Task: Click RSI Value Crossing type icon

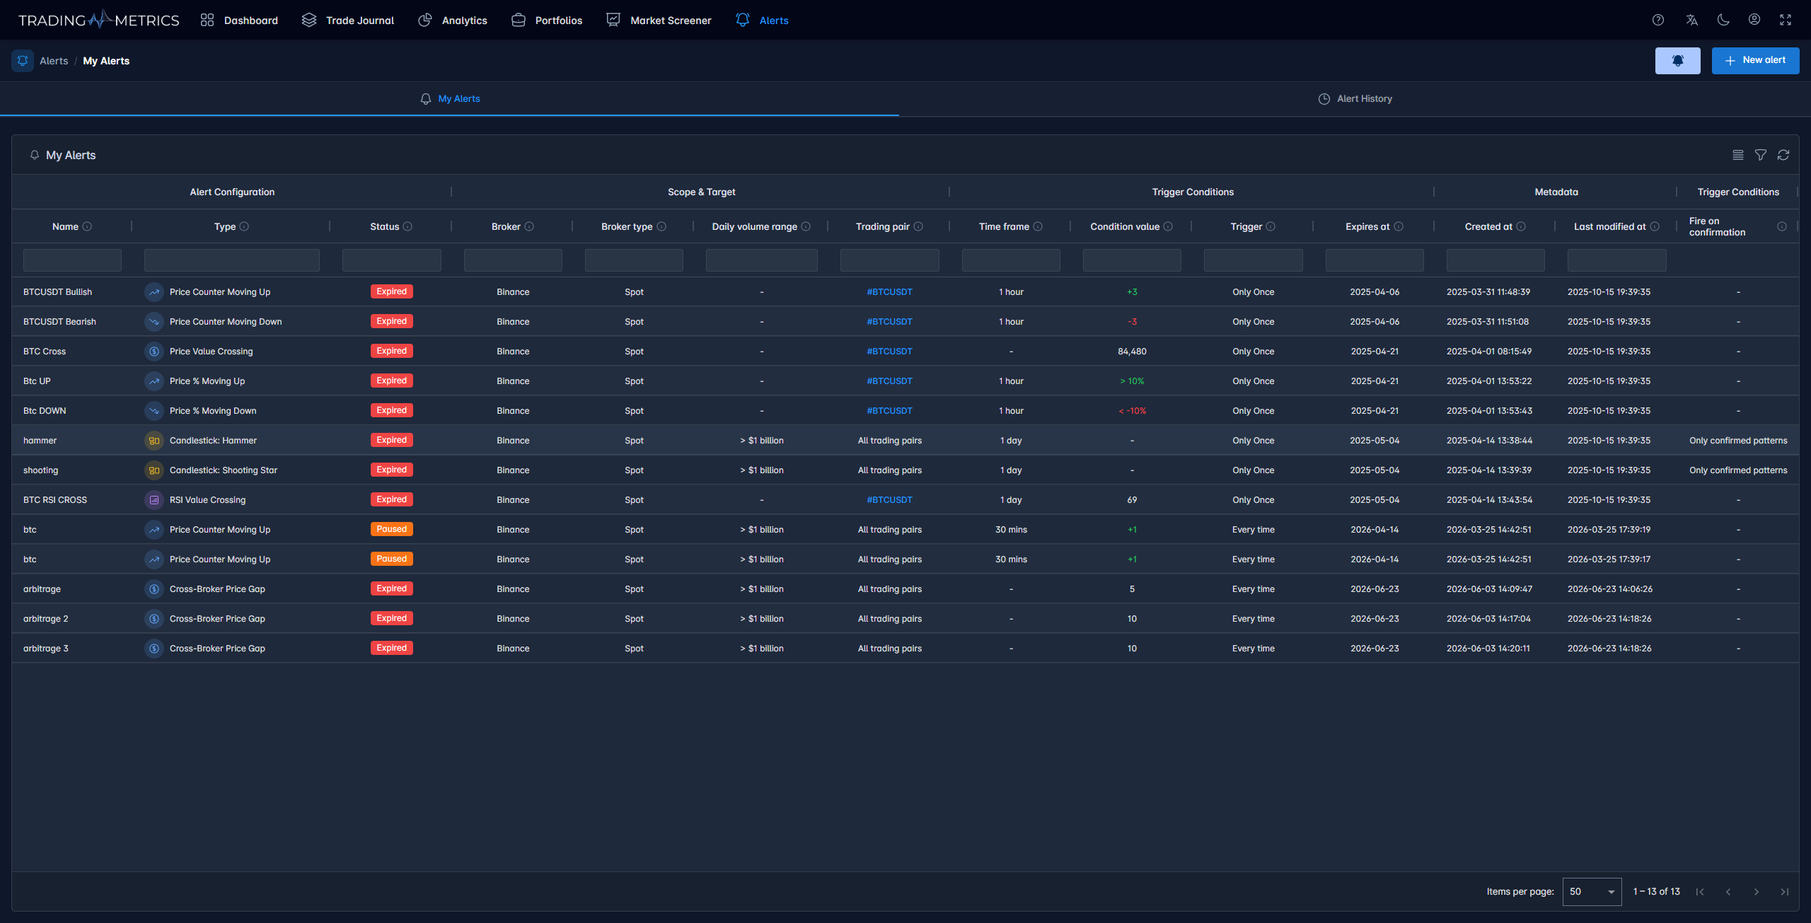Action: point(154,500)
